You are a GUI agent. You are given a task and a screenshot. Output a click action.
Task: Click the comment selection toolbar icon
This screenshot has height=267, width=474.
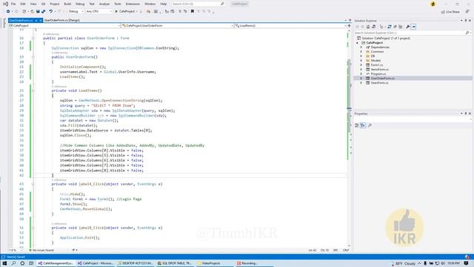179,12
